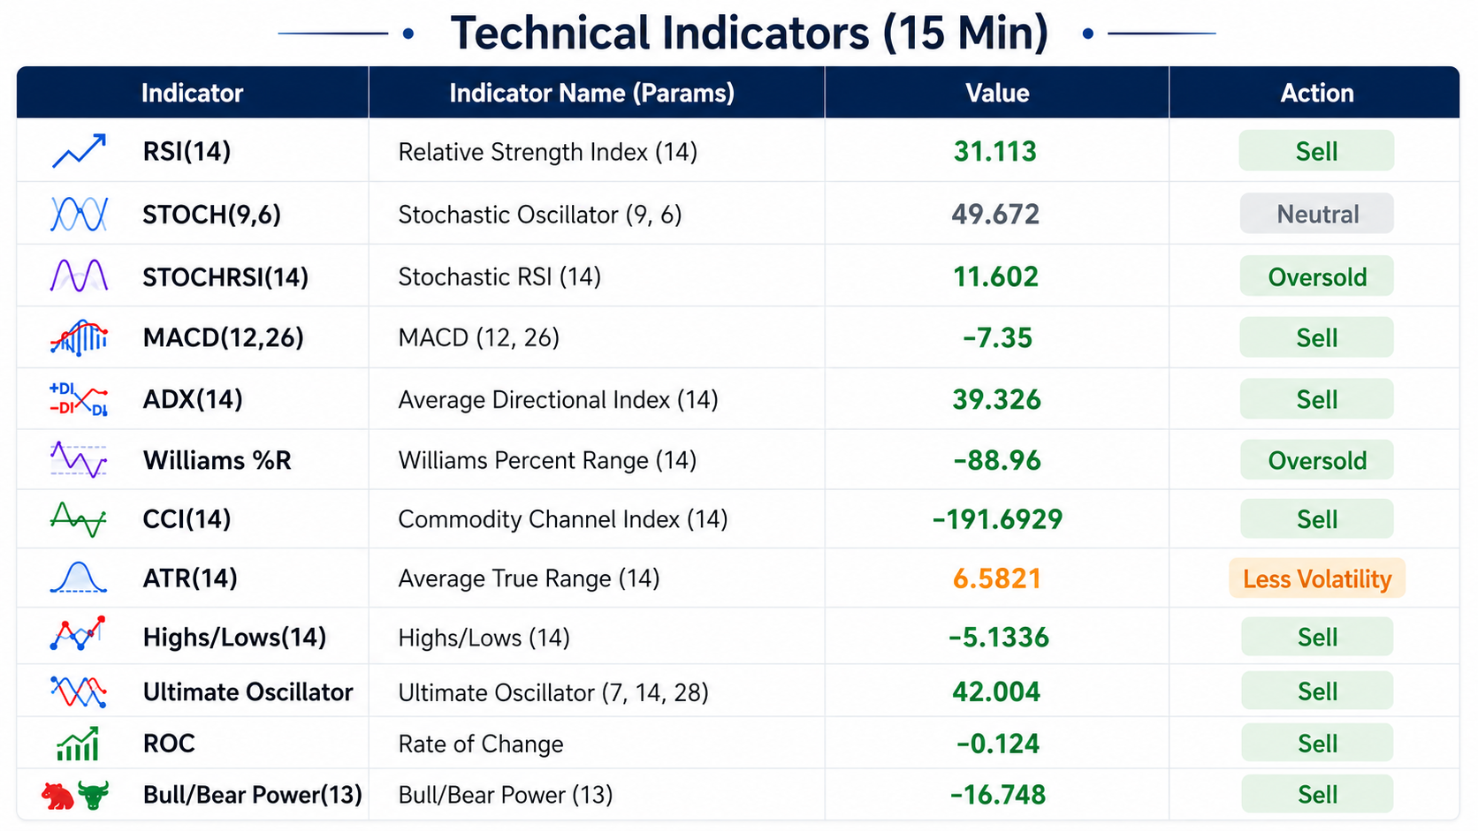The height and width of the screenshot is (831, 1478).
Task: Select the Bull/Bear Power bull and bear icon
Action: pyautogui.click(x=75, y=795)
